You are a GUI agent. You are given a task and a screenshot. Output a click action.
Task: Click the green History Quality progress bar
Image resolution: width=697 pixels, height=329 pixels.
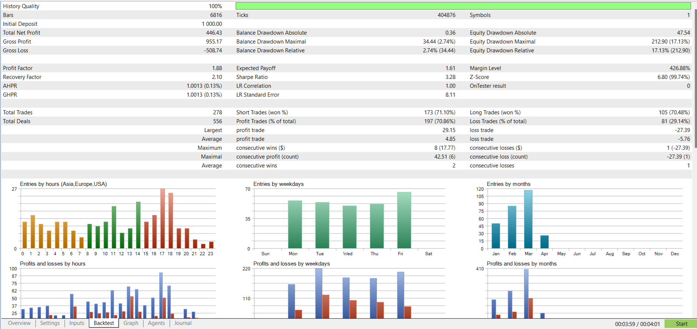tap(463, 6)
